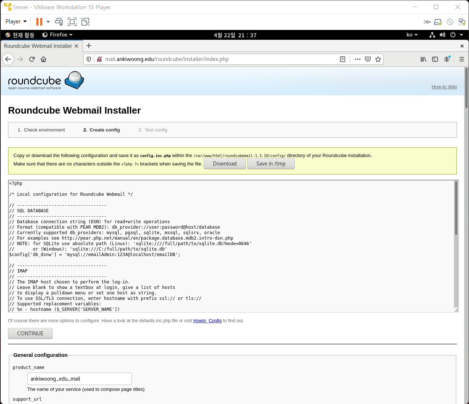Viewport: 469px width, 404px height.
Task: Send Ctrl+Alt+Del to the virtual machine
Action: click(59, 22)
